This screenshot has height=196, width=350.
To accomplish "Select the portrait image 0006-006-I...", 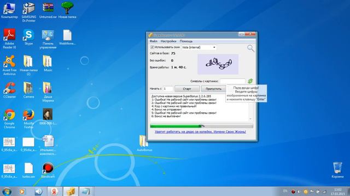I will (48, 117).
